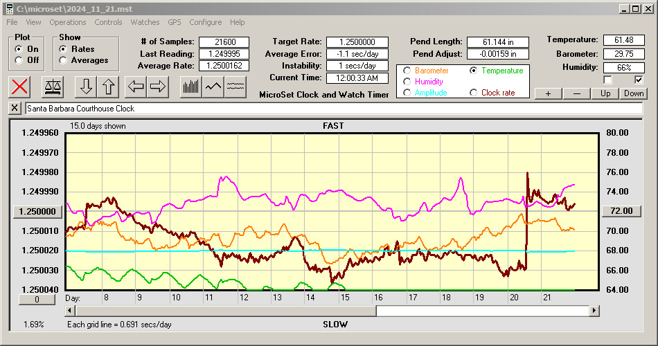Screen dimensions: 658x346
Task: Click the Santa Barbara Courthouse Clock text field
Action: 332,109
